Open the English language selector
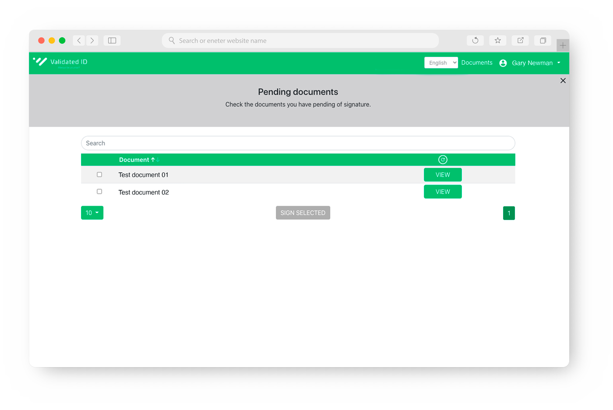613x410 pixels. tap(441, 62)
